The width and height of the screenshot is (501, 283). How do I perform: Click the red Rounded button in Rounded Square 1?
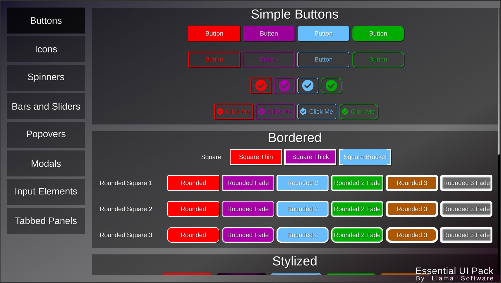[x=193, y=183]
